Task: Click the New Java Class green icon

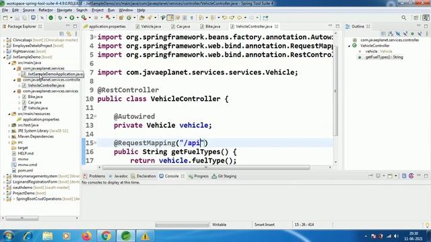Action: [129, 17]
